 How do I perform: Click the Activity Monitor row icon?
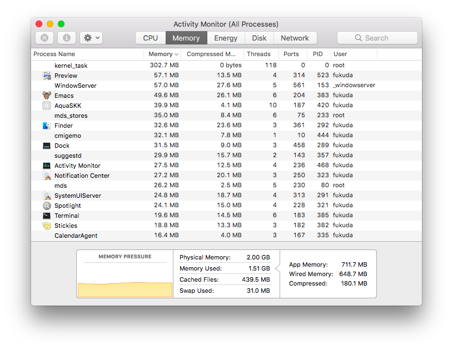[47, 166]
